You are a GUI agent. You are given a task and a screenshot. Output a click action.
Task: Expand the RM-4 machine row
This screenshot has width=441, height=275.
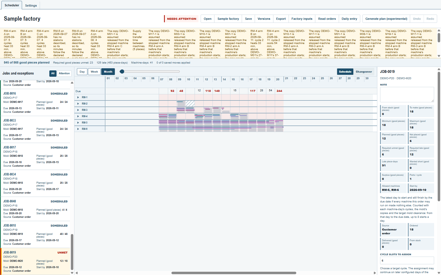(x=78, y=116)
